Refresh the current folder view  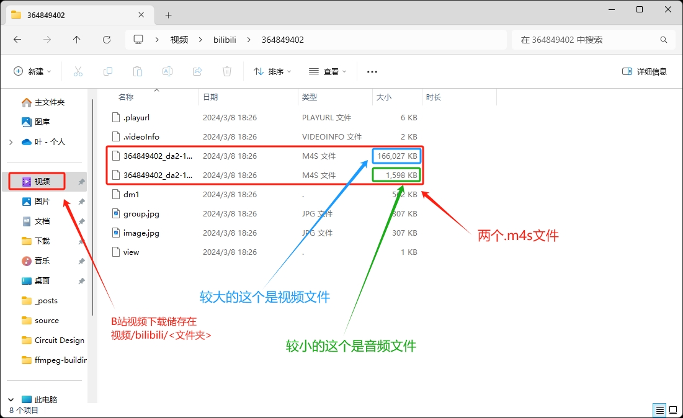pyautogui.click(x=107, y=40)
